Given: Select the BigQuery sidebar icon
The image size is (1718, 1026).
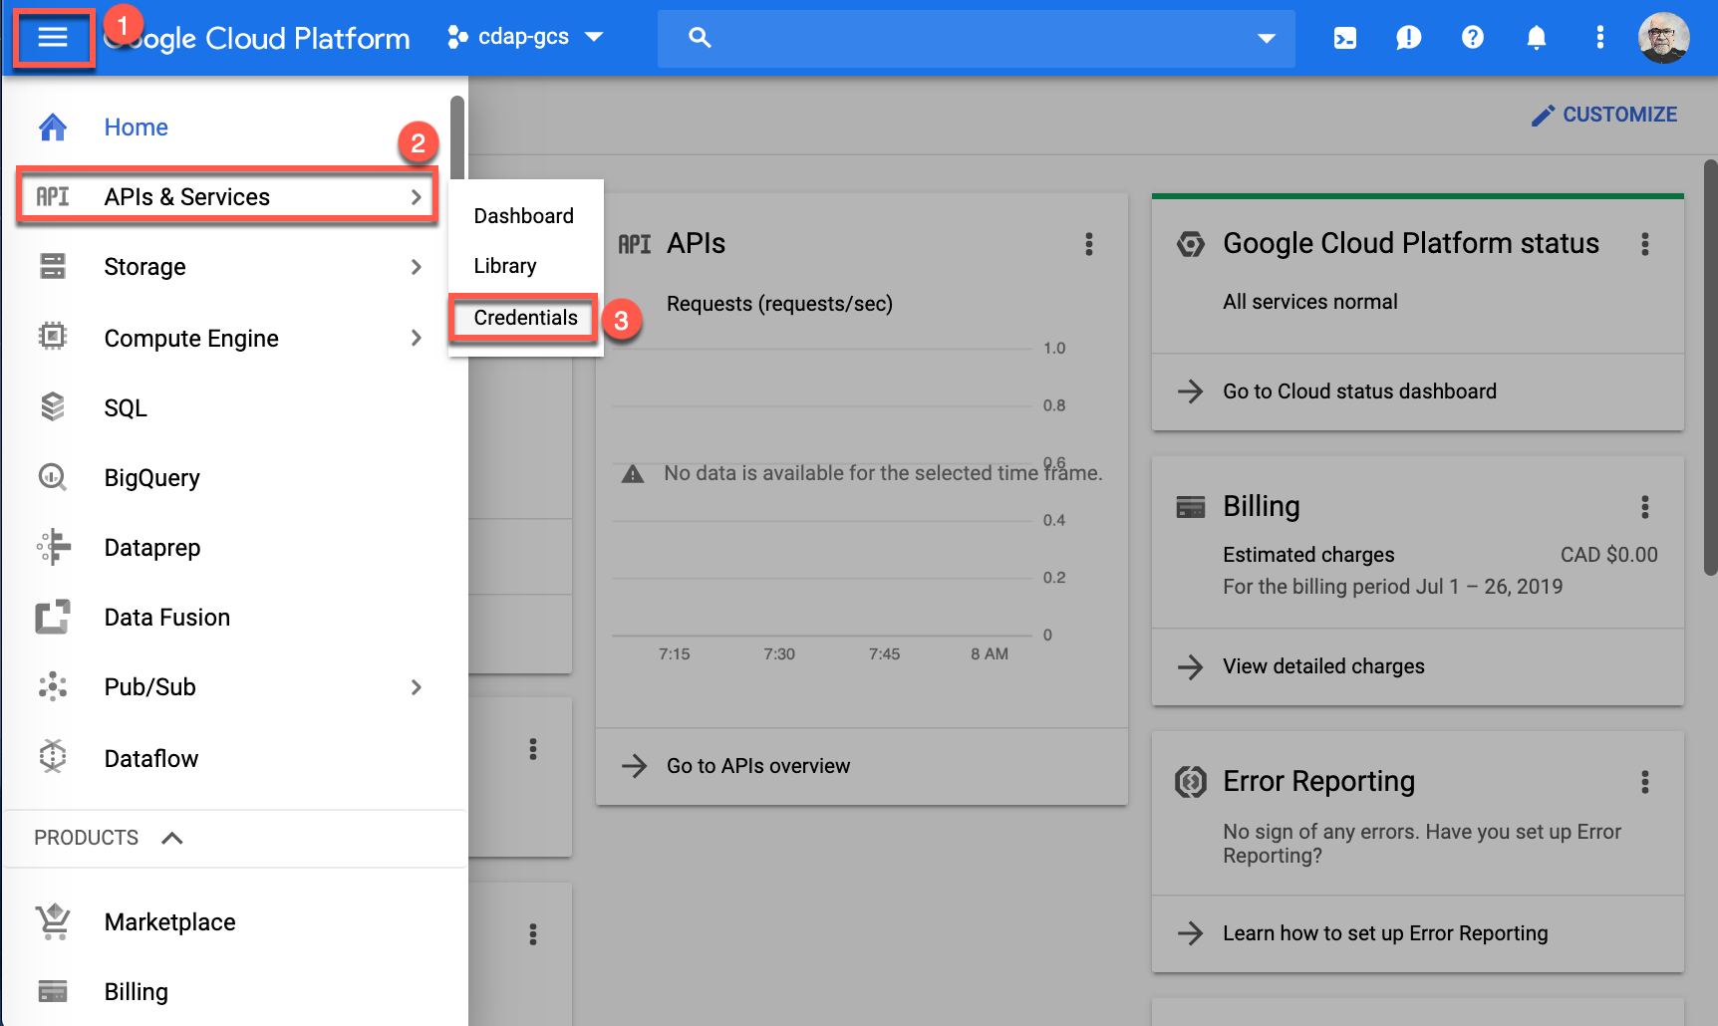Looking at the screenshot, I should click(x=51, y=477).
